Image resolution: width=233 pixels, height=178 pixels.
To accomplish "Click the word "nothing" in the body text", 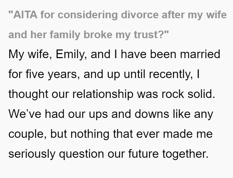I will pyautogui.click(x=90, y=134).
